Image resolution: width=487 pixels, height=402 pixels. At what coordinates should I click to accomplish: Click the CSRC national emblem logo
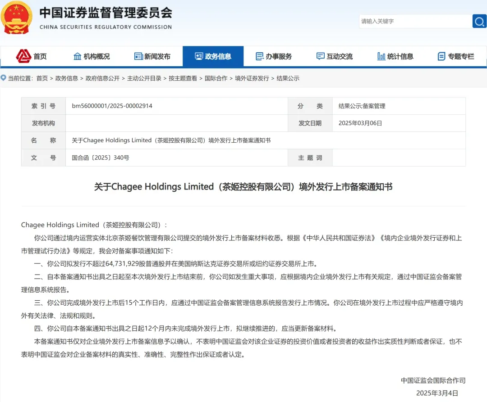coord(17,18)
